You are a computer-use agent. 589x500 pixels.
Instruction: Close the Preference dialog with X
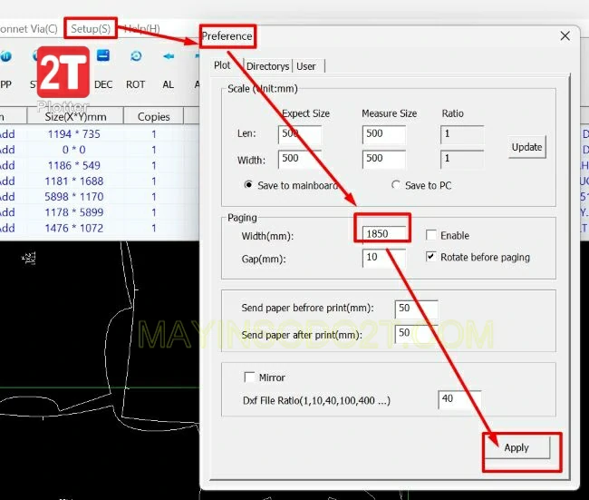[x=565, y=36]
